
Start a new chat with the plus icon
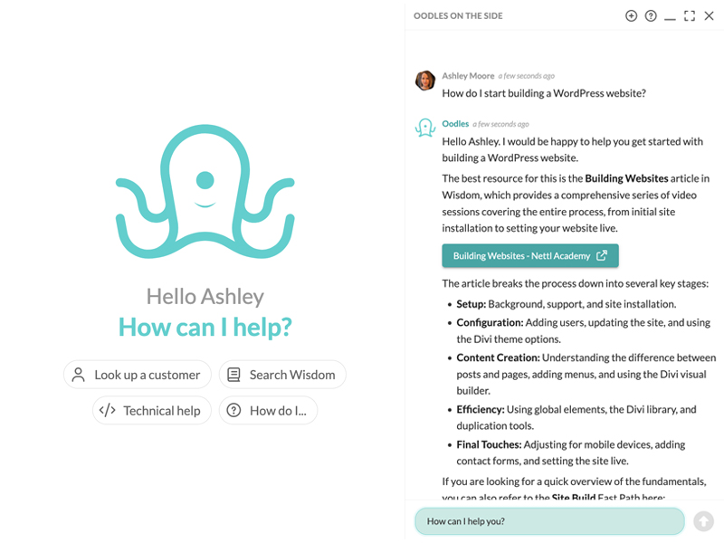click(632, 15)
